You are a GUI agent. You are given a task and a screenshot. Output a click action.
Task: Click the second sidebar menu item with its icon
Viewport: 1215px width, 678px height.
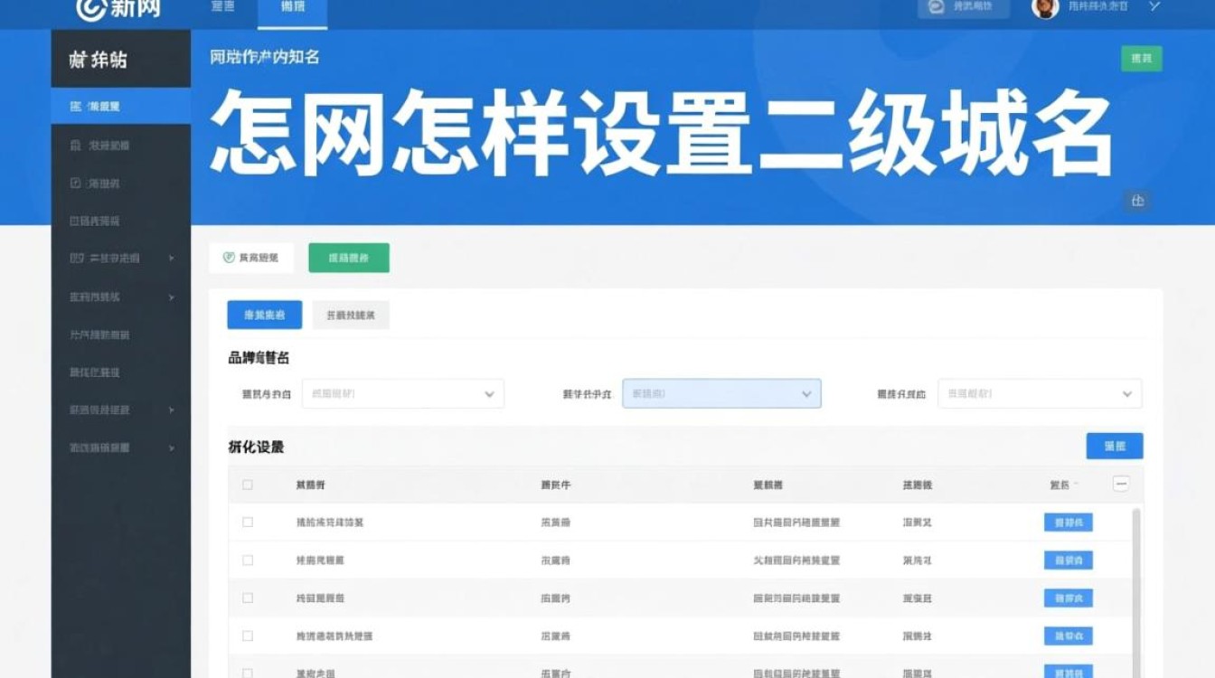(104, 144)
